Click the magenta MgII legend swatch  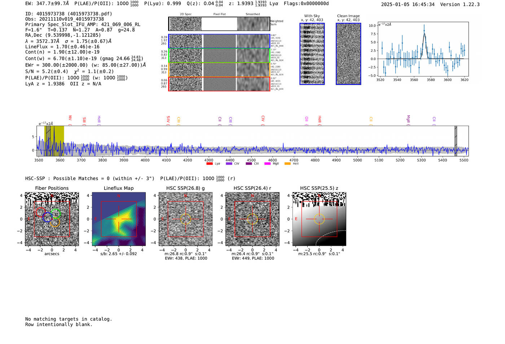(x=268, y=164)
